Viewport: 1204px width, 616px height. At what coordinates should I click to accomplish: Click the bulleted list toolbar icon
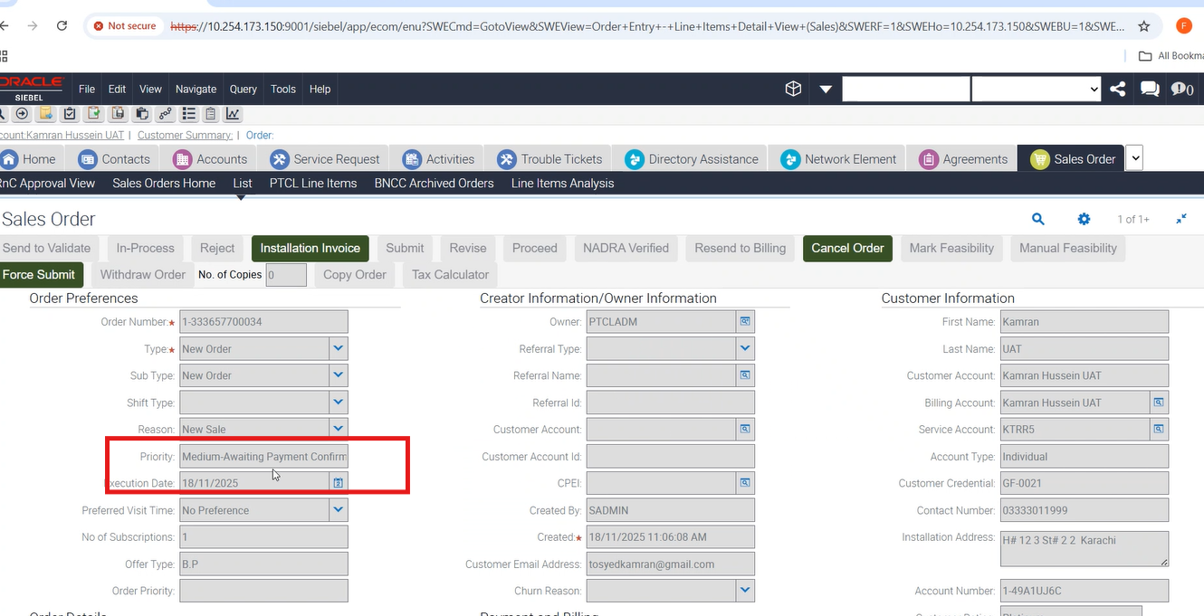coord(188,114)
